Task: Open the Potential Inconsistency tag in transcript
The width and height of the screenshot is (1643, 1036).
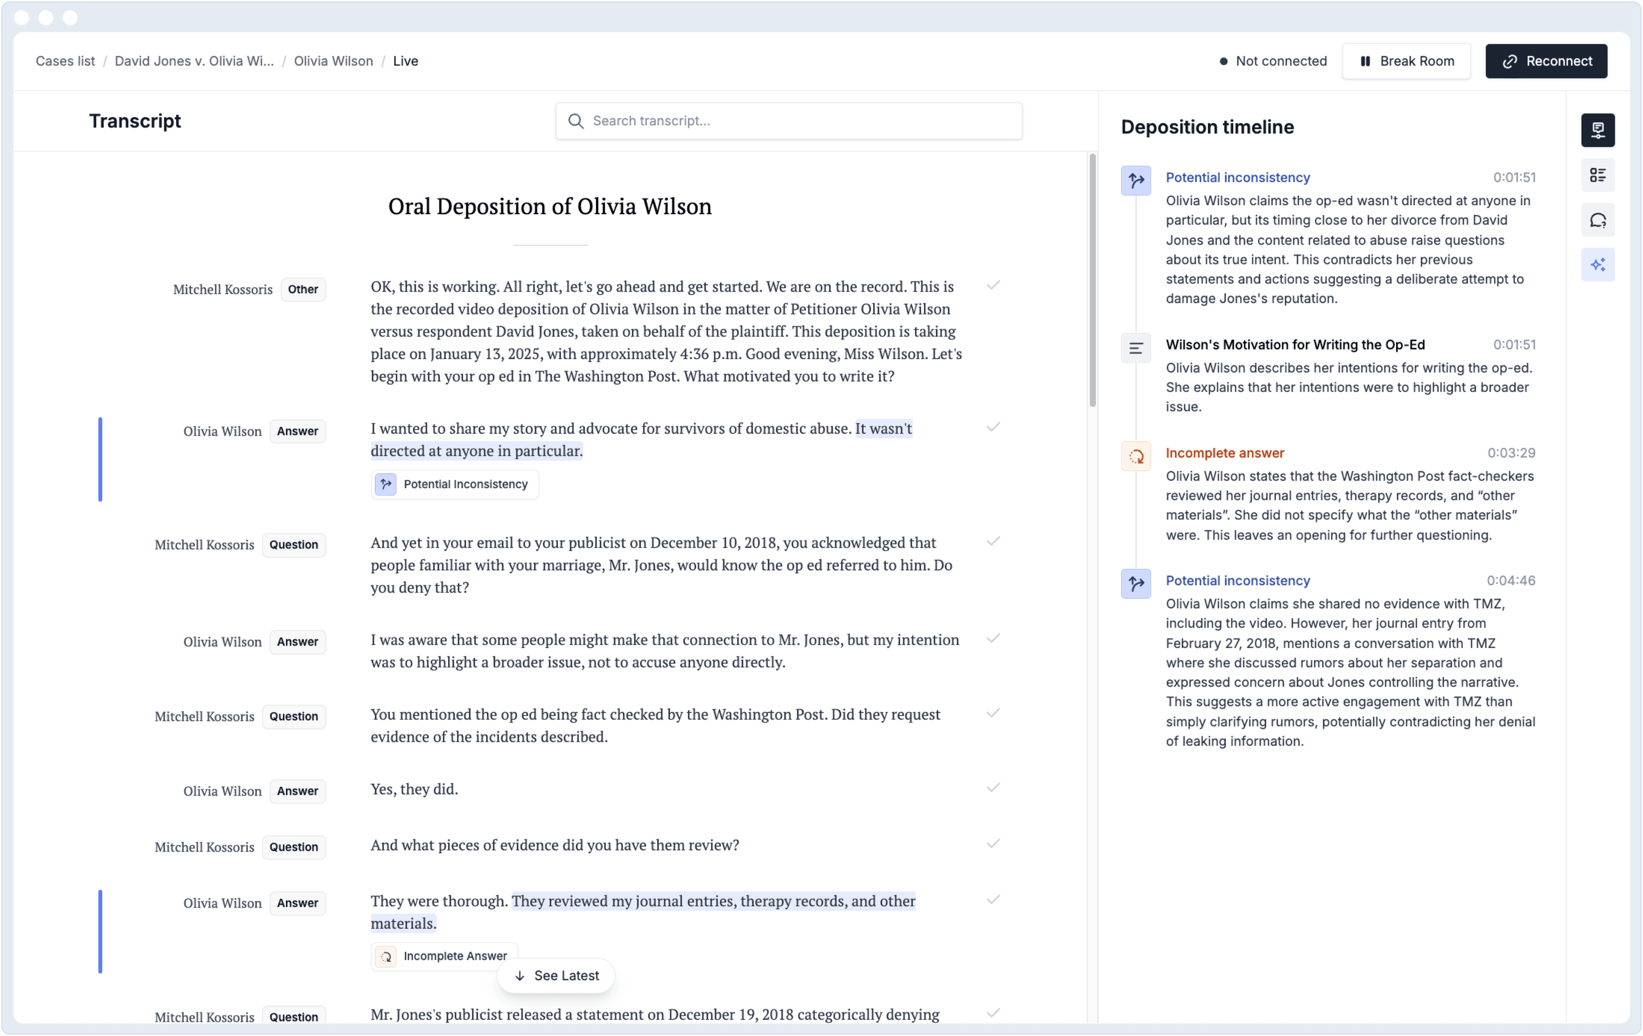Action: coord(454,484)
